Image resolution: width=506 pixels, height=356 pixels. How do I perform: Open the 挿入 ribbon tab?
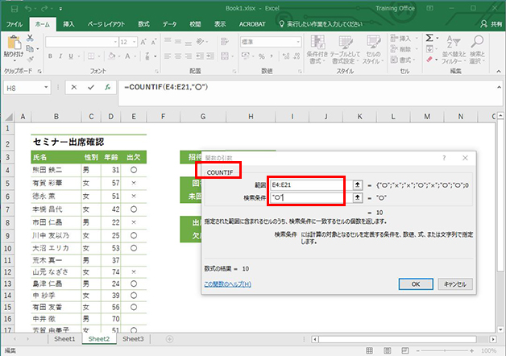69,25
